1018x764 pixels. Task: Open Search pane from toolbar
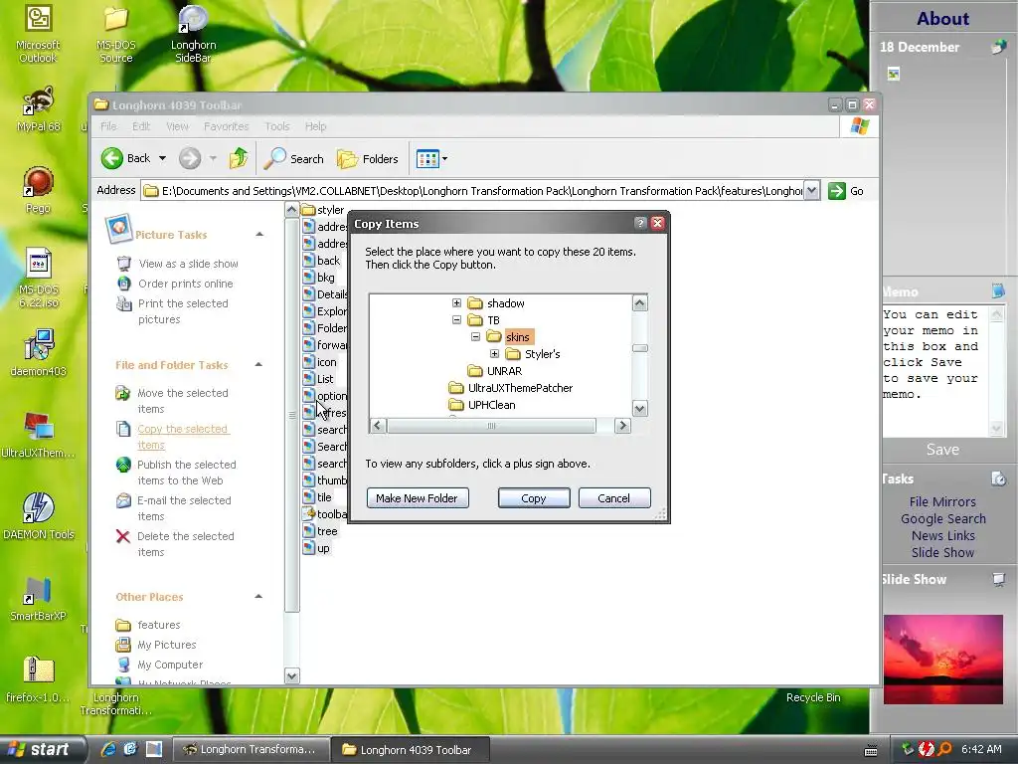pos(293,158)
